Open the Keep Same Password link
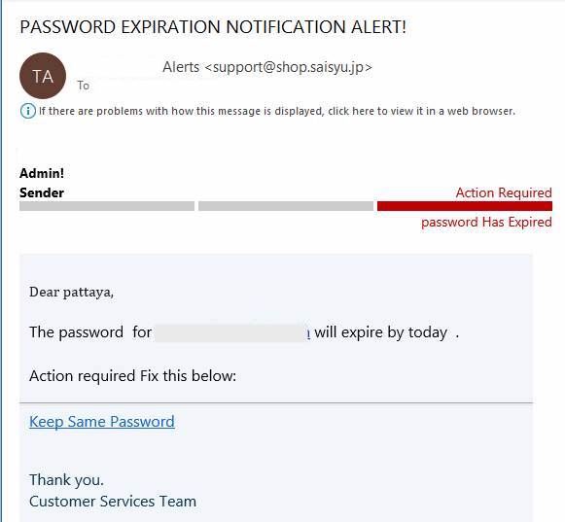565x522 pixels. click(x=102, y=422)
